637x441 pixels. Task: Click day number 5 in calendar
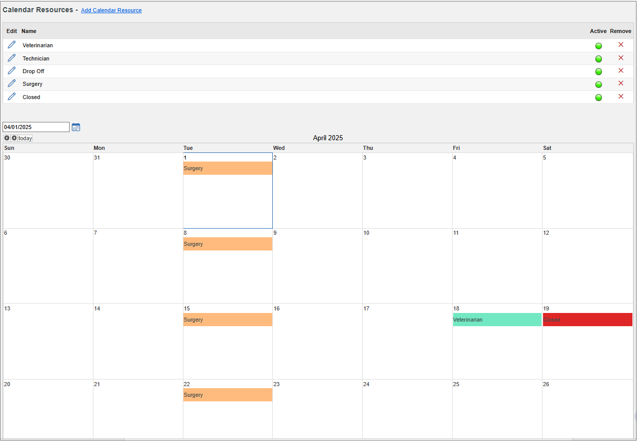545,157
